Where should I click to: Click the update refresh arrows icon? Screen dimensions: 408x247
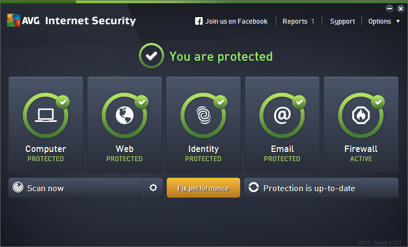[254, 188]
